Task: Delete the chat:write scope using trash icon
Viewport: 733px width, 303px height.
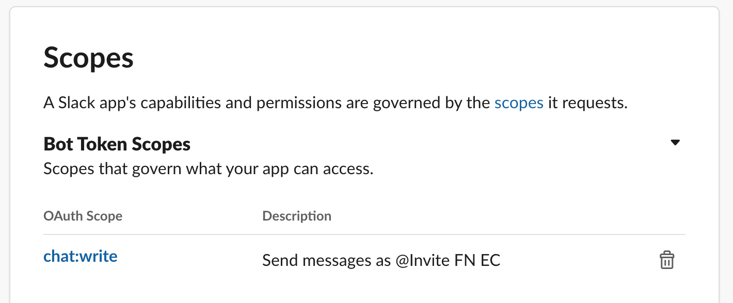Action: (x=666, y=260)
